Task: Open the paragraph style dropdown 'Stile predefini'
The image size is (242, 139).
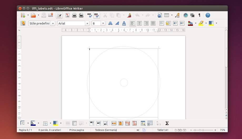Action: click(x=53, y=23)
